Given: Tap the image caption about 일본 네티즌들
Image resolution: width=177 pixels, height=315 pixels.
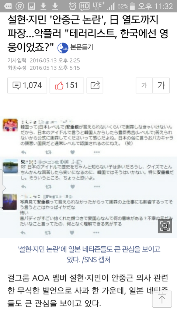Looking at the screenshot, I should tap(89, 254).
